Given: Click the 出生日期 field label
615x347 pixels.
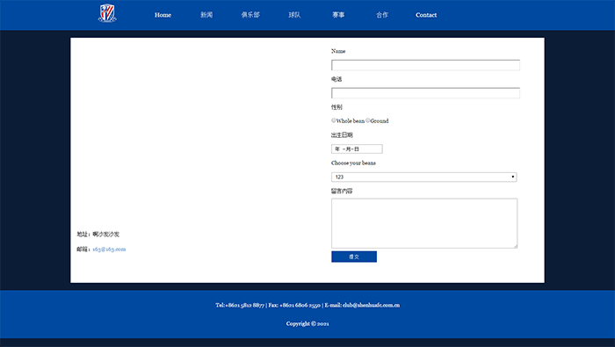Looking at the screenshot, I should point(342,135).
